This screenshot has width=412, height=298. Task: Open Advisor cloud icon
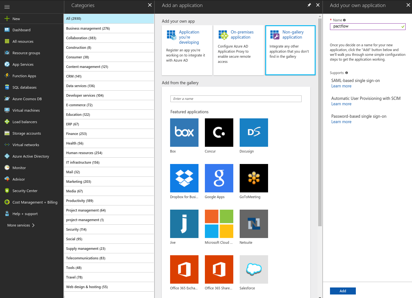[x=7, y=179]
